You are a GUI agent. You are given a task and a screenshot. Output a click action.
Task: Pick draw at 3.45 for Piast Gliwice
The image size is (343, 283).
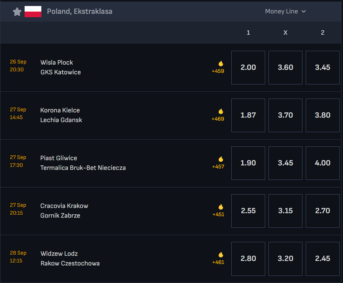pos(285,163)
